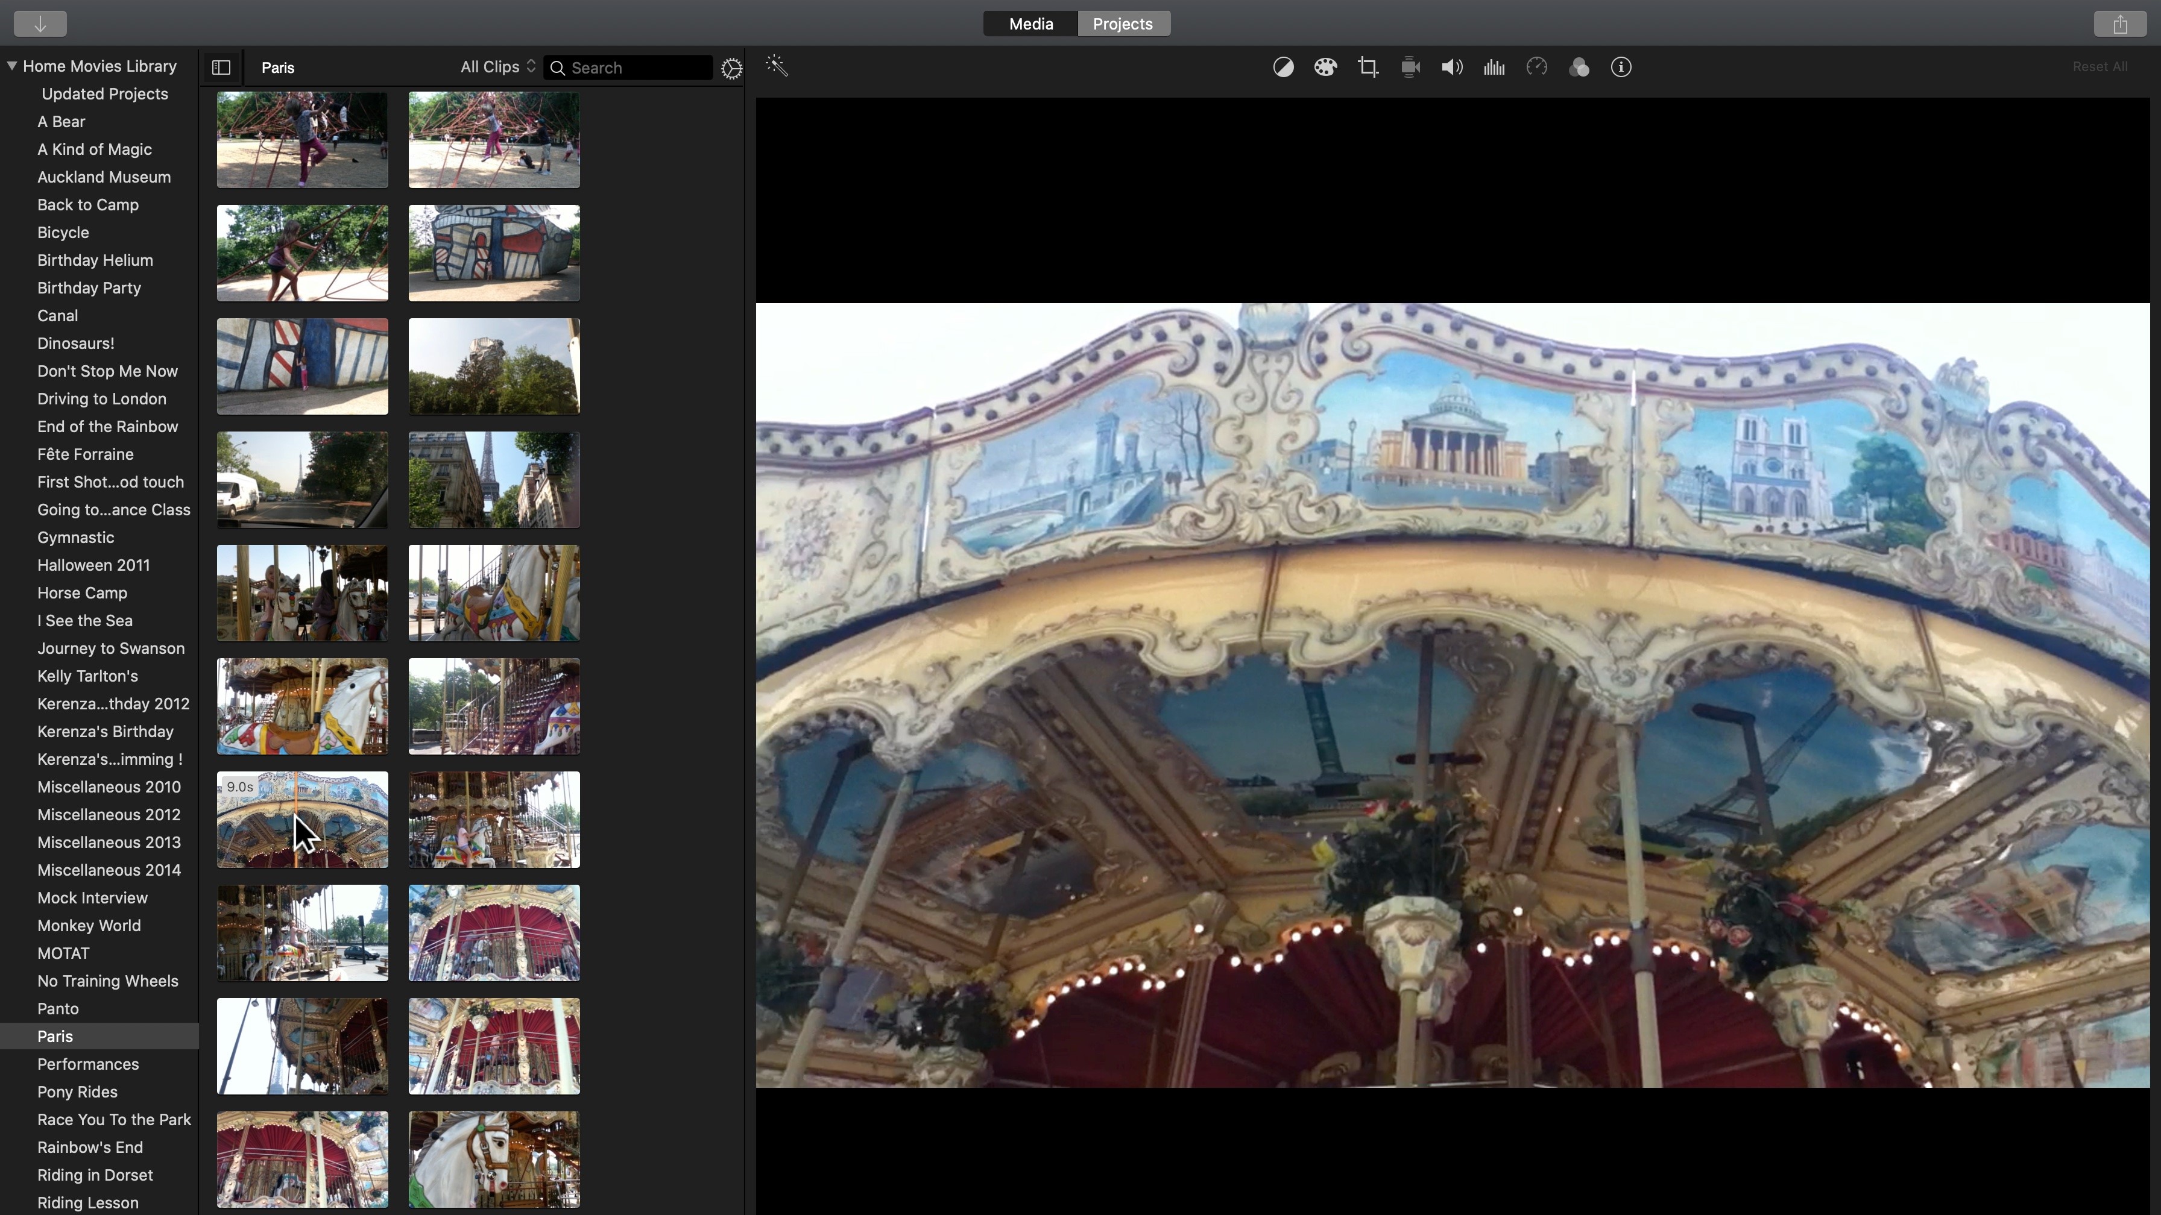Open the color balance tool
The image size is (2161, 1215).
pyautogui.click(x=1282, y=67)
